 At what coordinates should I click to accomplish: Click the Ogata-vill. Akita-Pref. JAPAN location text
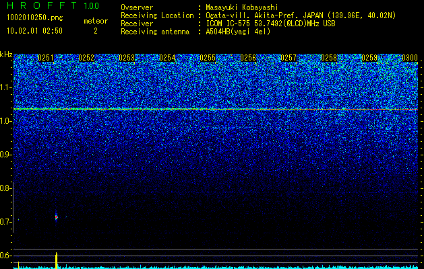(301, 16)
